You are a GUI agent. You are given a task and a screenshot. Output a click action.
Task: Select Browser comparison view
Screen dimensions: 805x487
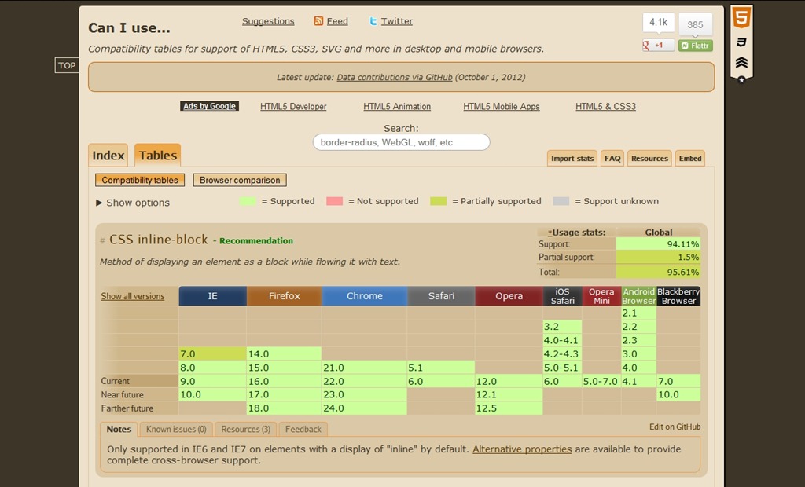tap(240, 180)
